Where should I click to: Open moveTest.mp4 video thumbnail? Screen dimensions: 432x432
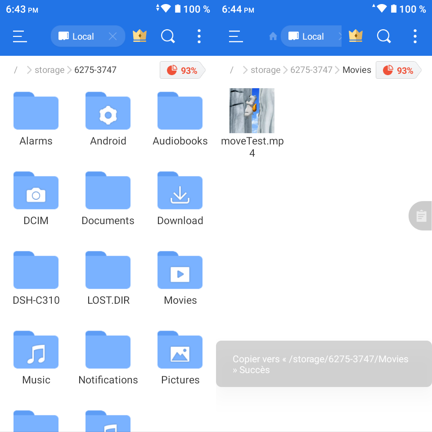point(252,111)
